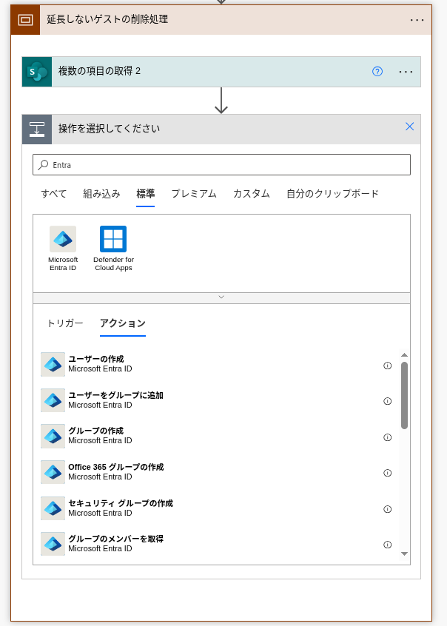Click the ユーザーをグループに追加 action icon
This screenshot has height=626, width=447.
click(x=53, y=400)
